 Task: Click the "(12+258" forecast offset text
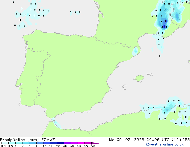181,140
